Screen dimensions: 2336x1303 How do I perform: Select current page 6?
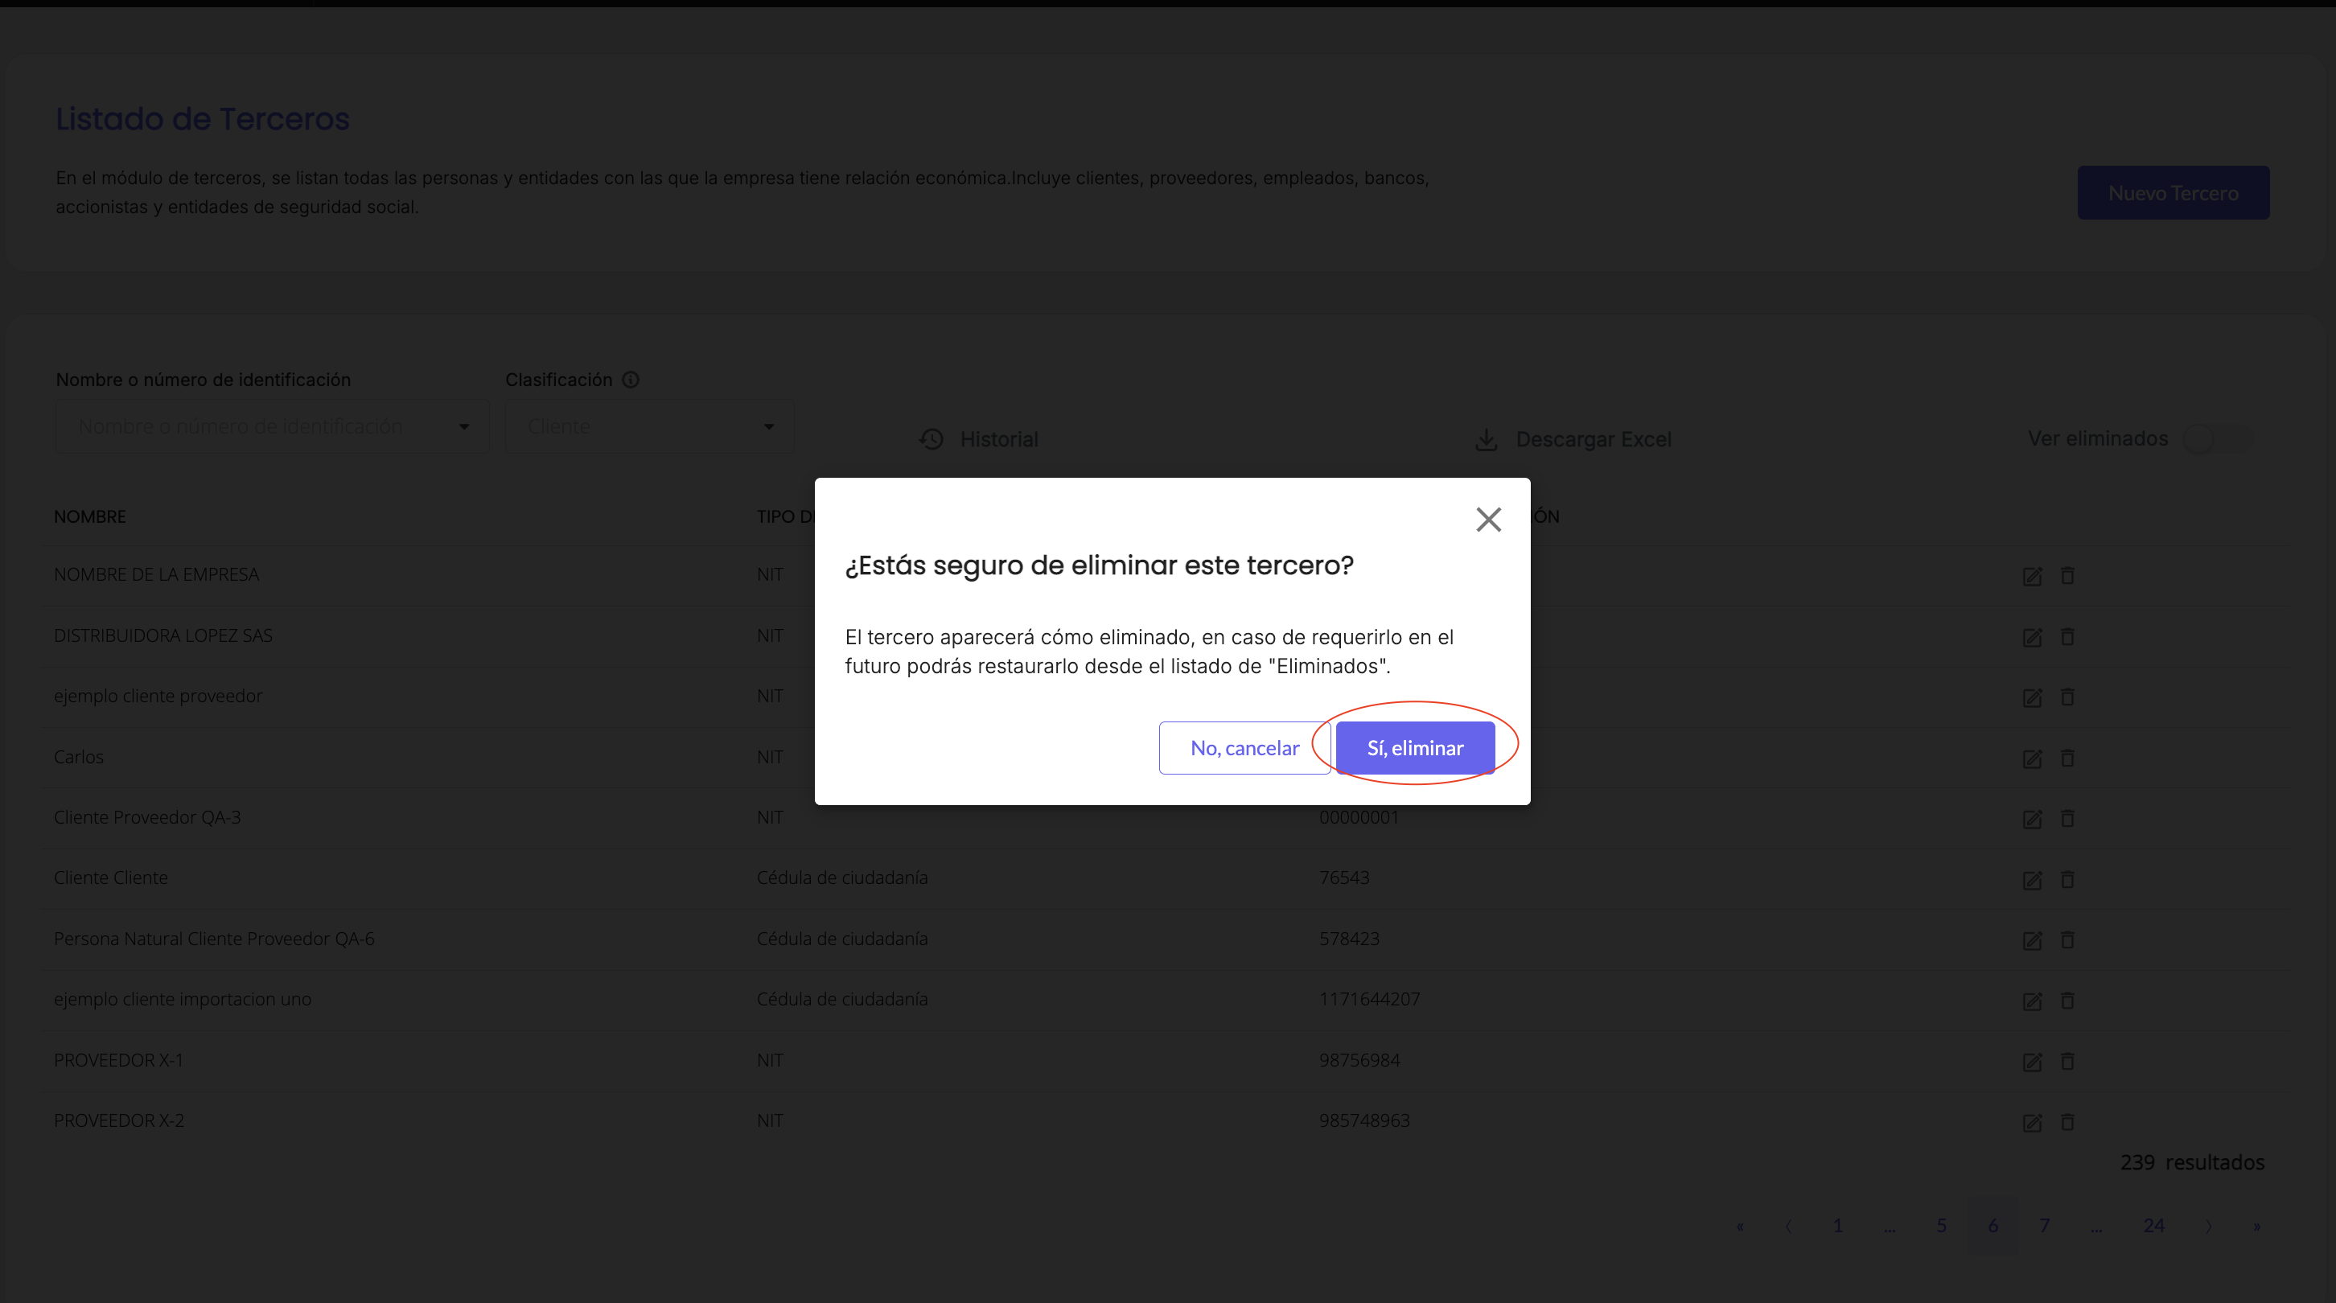point(1993,1226)
